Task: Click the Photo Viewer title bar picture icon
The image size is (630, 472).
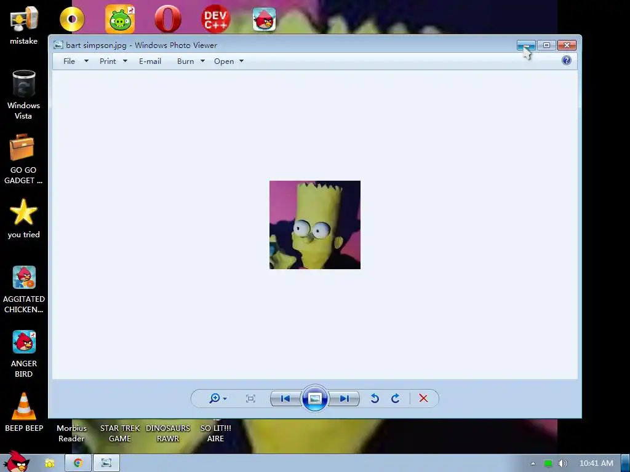Action: (x=58, y=45)
